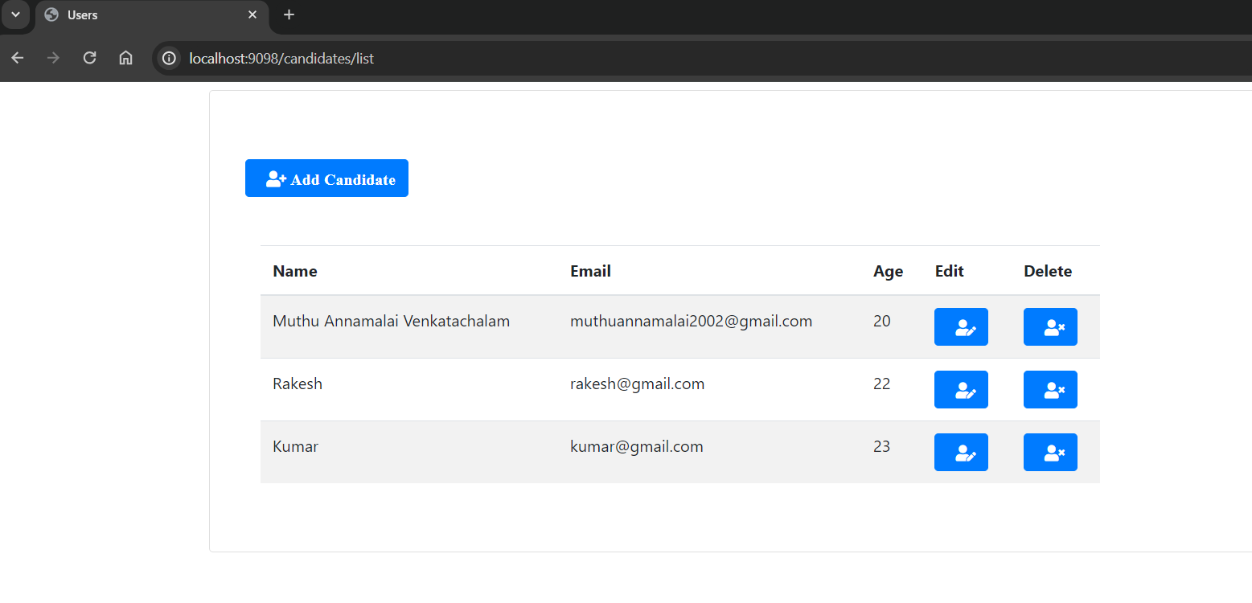This screenshot has height=603, width=1252.
Task: Reload the current page
Action: click(90, 58)
